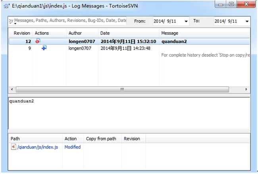
Task: Select revision number 12 cell
Action: point(28,41)
